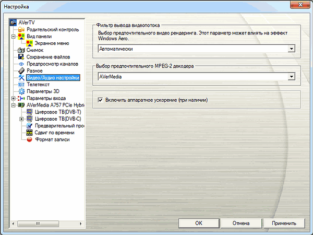This screenshot has width=313, height=235.
Task: Click the Предварительный про... schedule icon
Action: click(x=29, y=126)
